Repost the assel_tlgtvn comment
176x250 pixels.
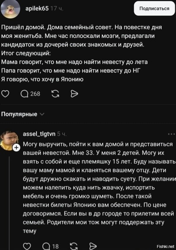(x=74, y=246)
